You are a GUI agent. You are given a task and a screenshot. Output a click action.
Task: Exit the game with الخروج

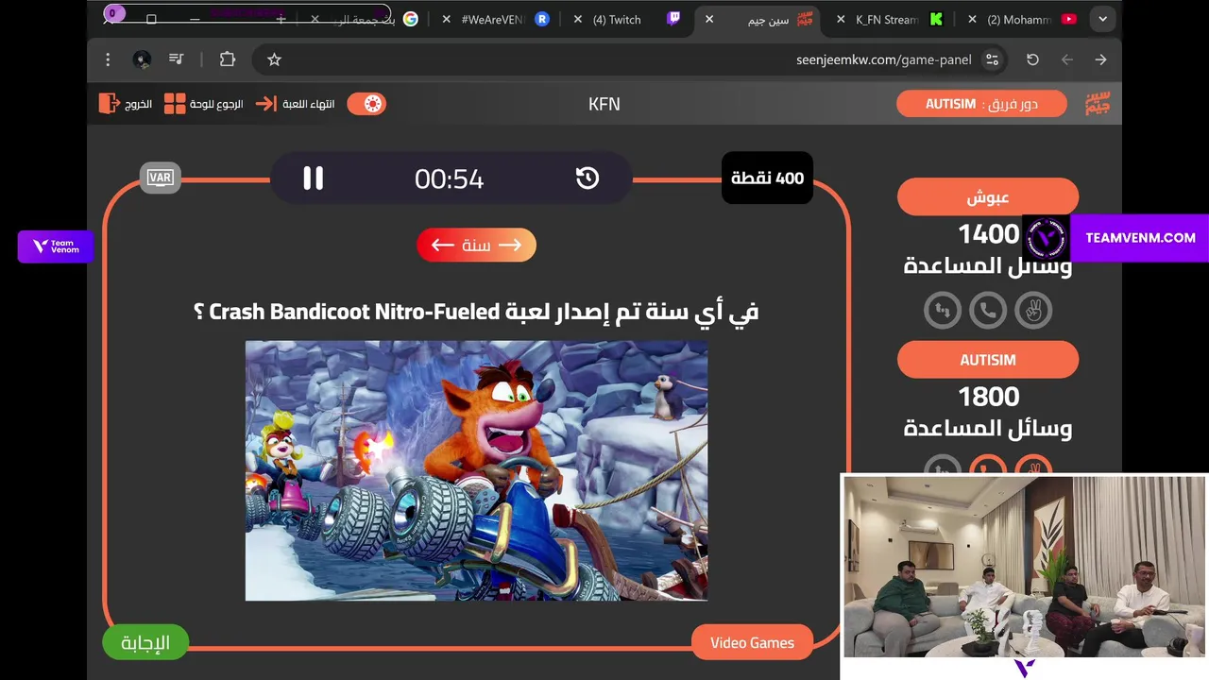126,104
